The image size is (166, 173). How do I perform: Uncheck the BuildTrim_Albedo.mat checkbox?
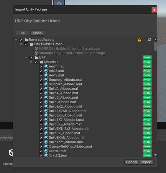[x=41, y=142]
